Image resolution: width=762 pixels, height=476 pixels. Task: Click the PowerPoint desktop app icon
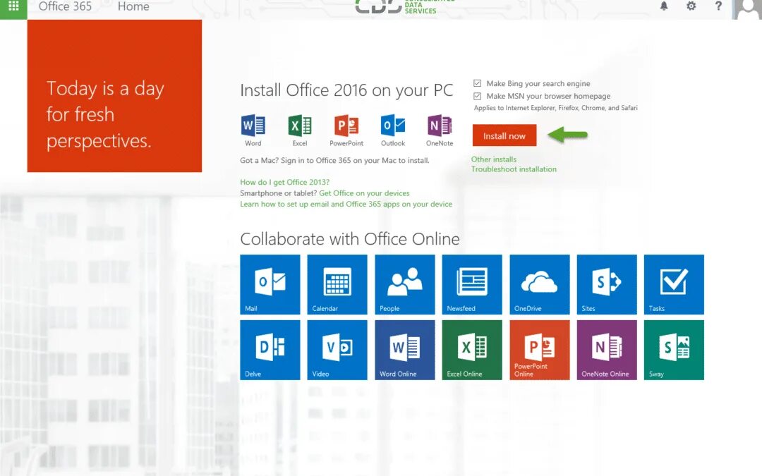click(x=346, y=126)
